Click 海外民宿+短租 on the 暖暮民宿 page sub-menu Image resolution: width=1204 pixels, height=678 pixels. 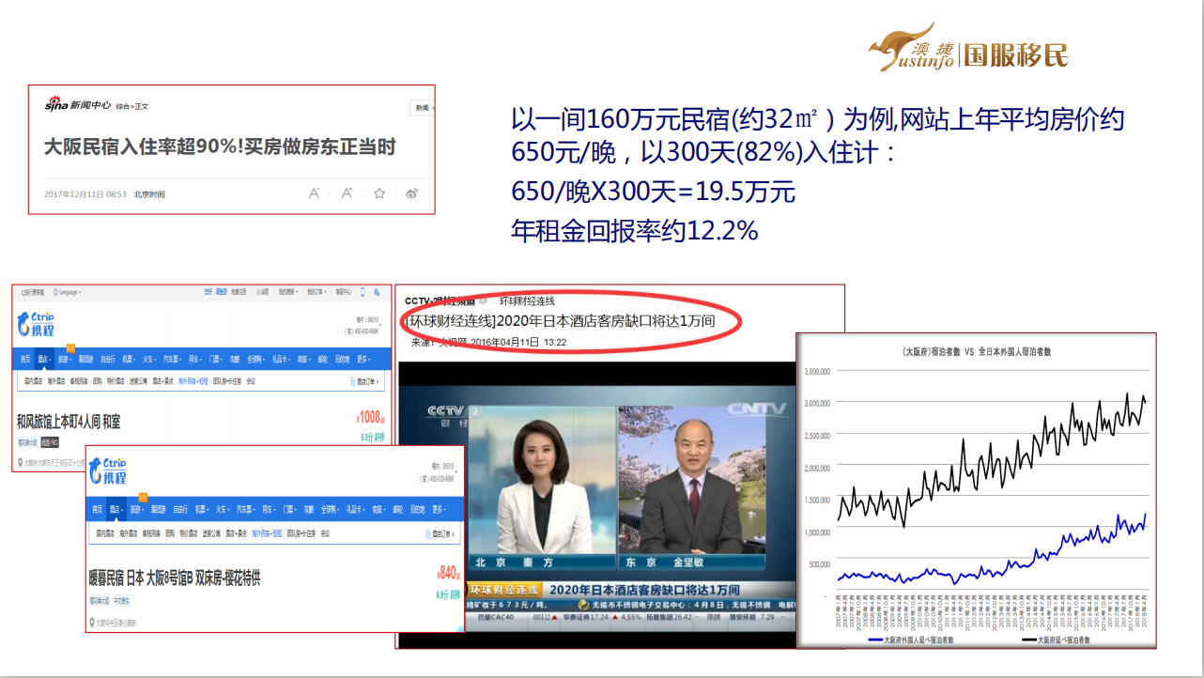[x=267, y=533]
